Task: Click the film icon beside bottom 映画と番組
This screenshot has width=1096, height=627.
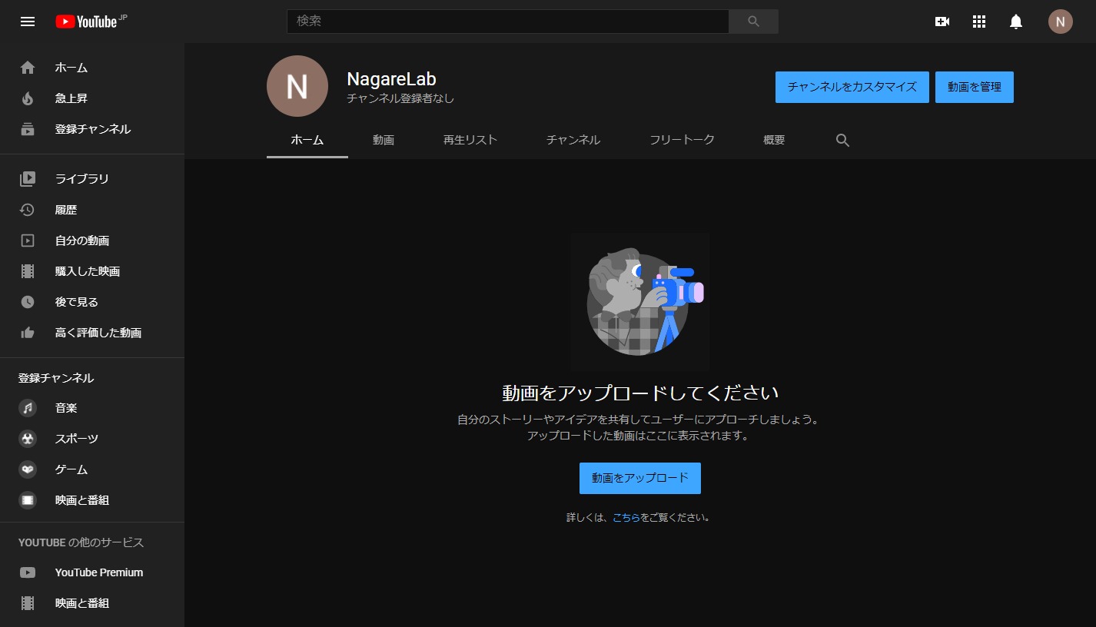Action: (x=28, y=603)
